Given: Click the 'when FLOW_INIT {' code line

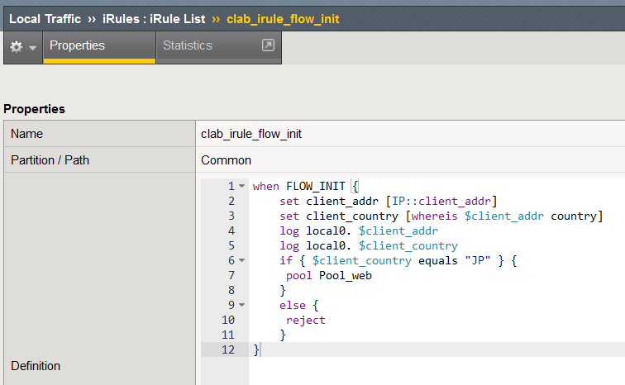Looking at the screenshot, I should coord(306,186).
